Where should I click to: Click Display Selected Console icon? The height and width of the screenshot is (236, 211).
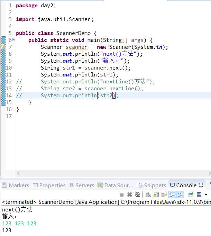tap(199, 194)
